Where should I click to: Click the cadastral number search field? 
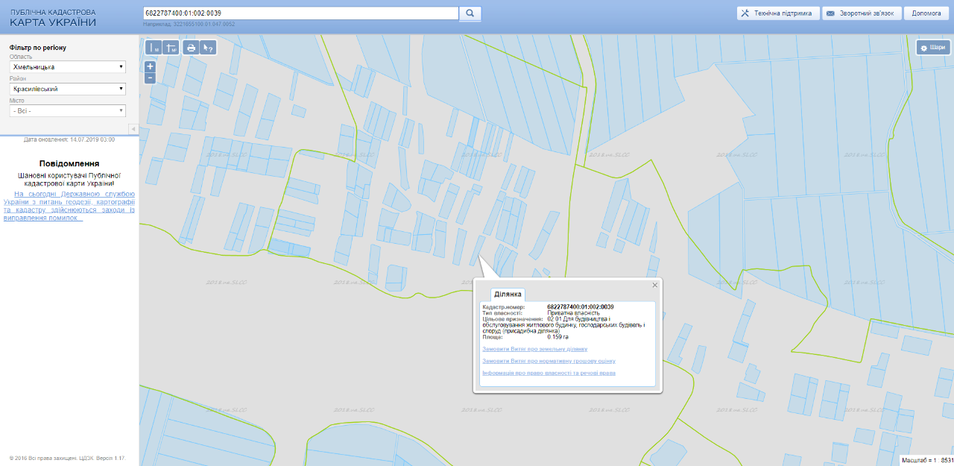(x=300, y=13)
